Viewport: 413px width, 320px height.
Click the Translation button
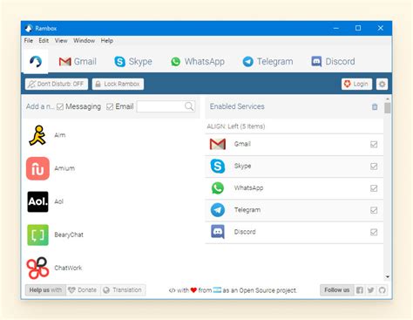click(x=123, y=290)
